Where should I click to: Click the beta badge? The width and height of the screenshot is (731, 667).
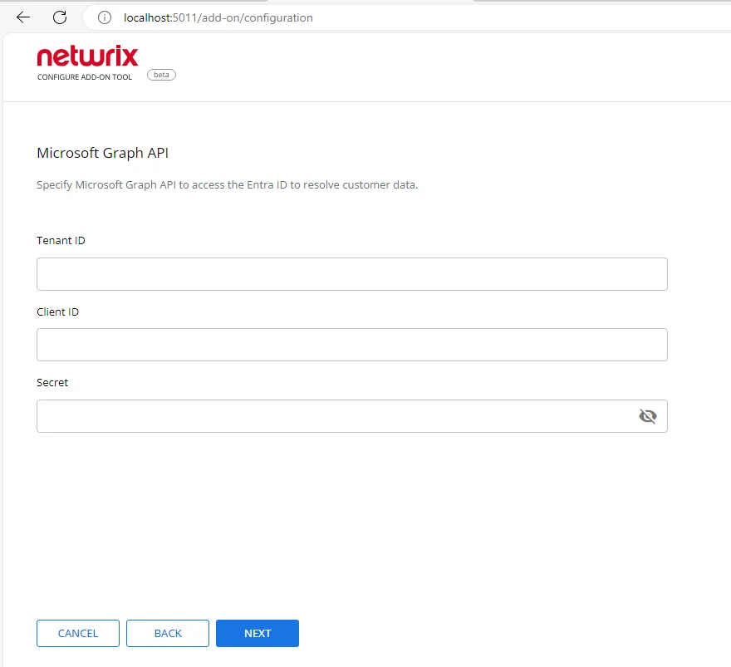point(161,75)
